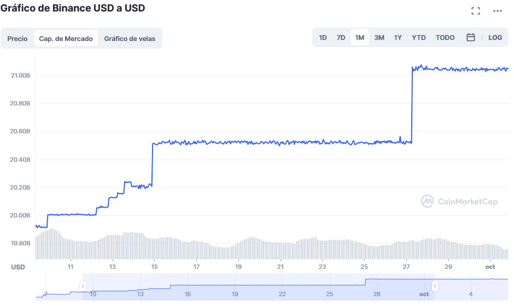
Task: Select the 1M time range
Action: [x=359, y=38]
